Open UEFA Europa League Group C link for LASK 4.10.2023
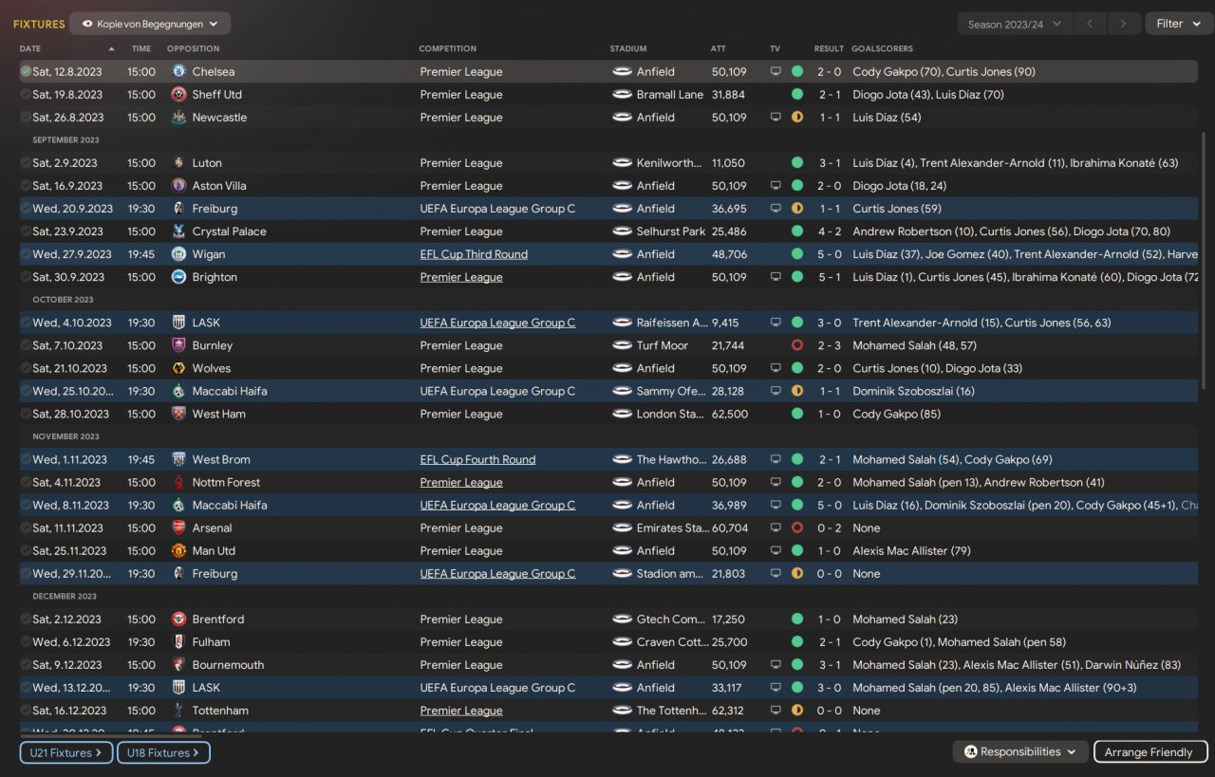1215x777 pixels. (x=497, y=323)
